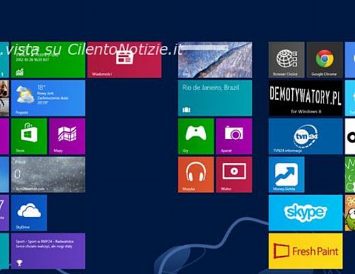
Task: Open the yellow Fresh Paint tile
Action: 306,251
